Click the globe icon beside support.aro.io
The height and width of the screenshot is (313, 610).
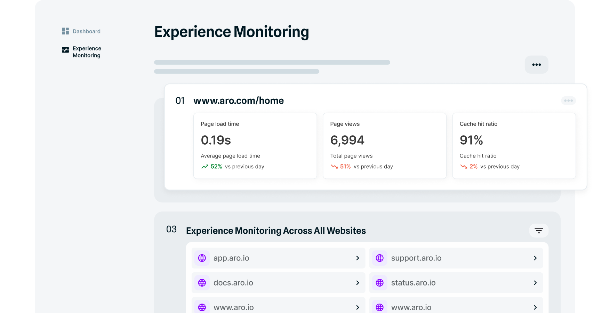(380, 258)
